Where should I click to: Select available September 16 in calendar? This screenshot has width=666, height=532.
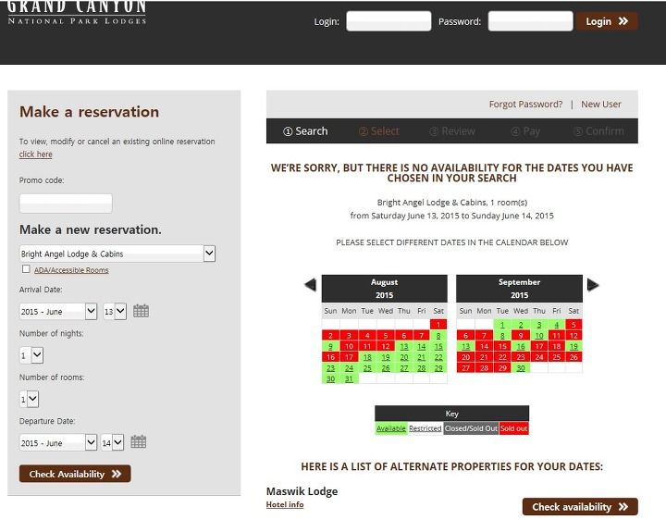(x=521, y=346)
